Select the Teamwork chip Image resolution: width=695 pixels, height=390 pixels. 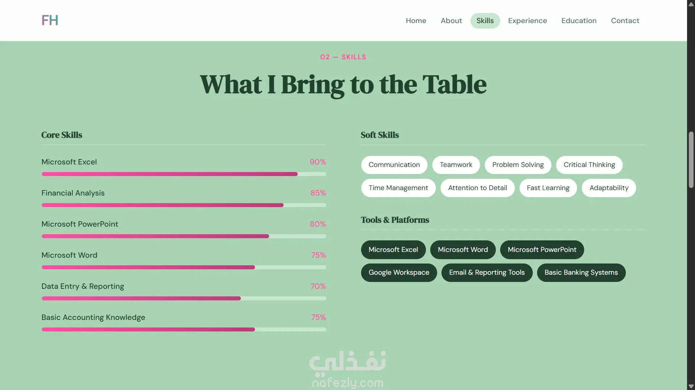(x=456, y=165)
